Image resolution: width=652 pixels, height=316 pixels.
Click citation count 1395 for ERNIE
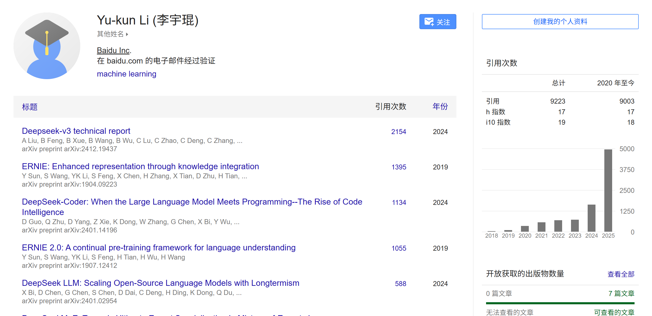399,167
